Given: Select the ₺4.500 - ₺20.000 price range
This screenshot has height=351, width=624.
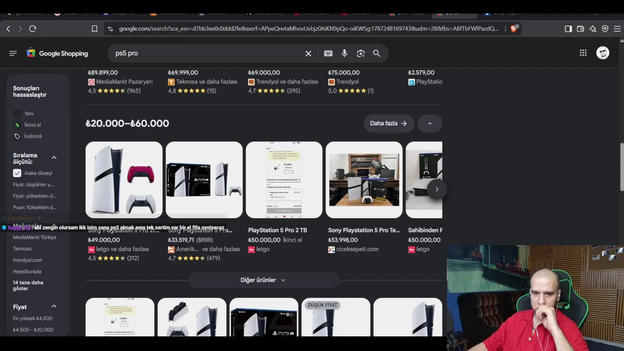Looking at the screenshot, I should pos(33,330).
